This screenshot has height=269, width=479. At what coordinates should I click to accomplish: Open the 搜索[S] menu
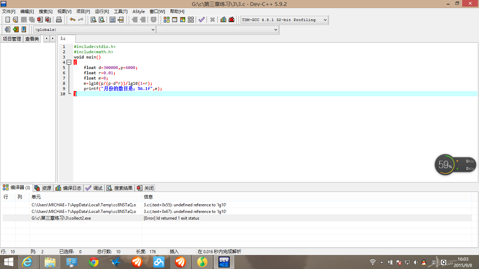click(x=46, y=12)
